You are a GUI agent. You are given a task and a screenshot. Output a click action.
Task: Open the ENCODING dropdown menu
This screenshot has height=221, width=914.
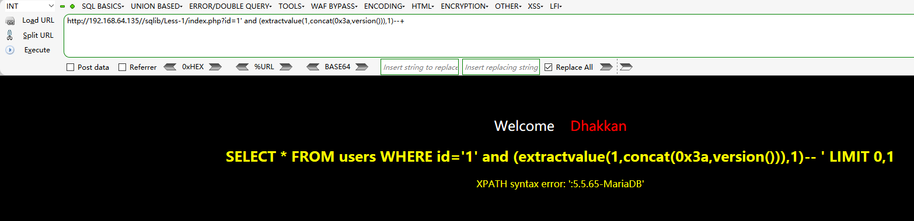tap(385, 6)
